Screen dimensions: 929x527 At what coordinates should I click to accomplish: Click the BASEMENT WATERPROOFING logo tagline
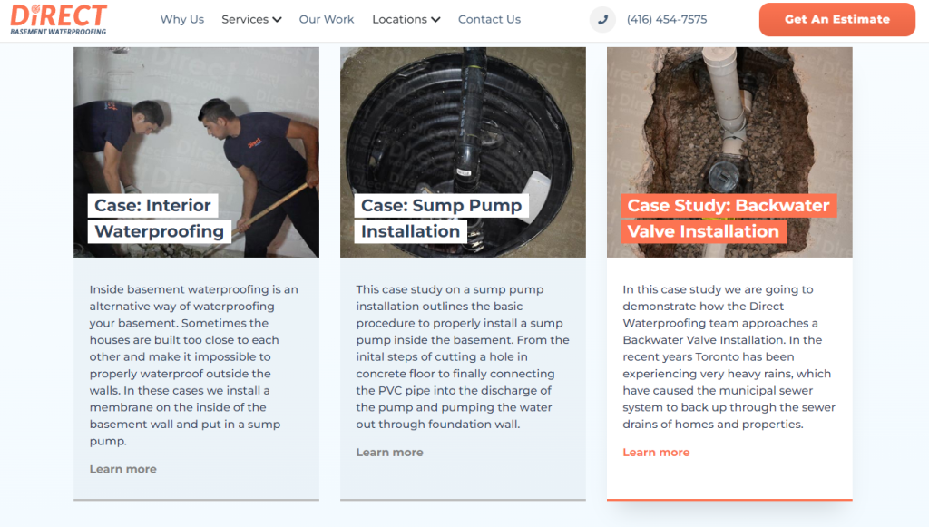pos(56,30)
